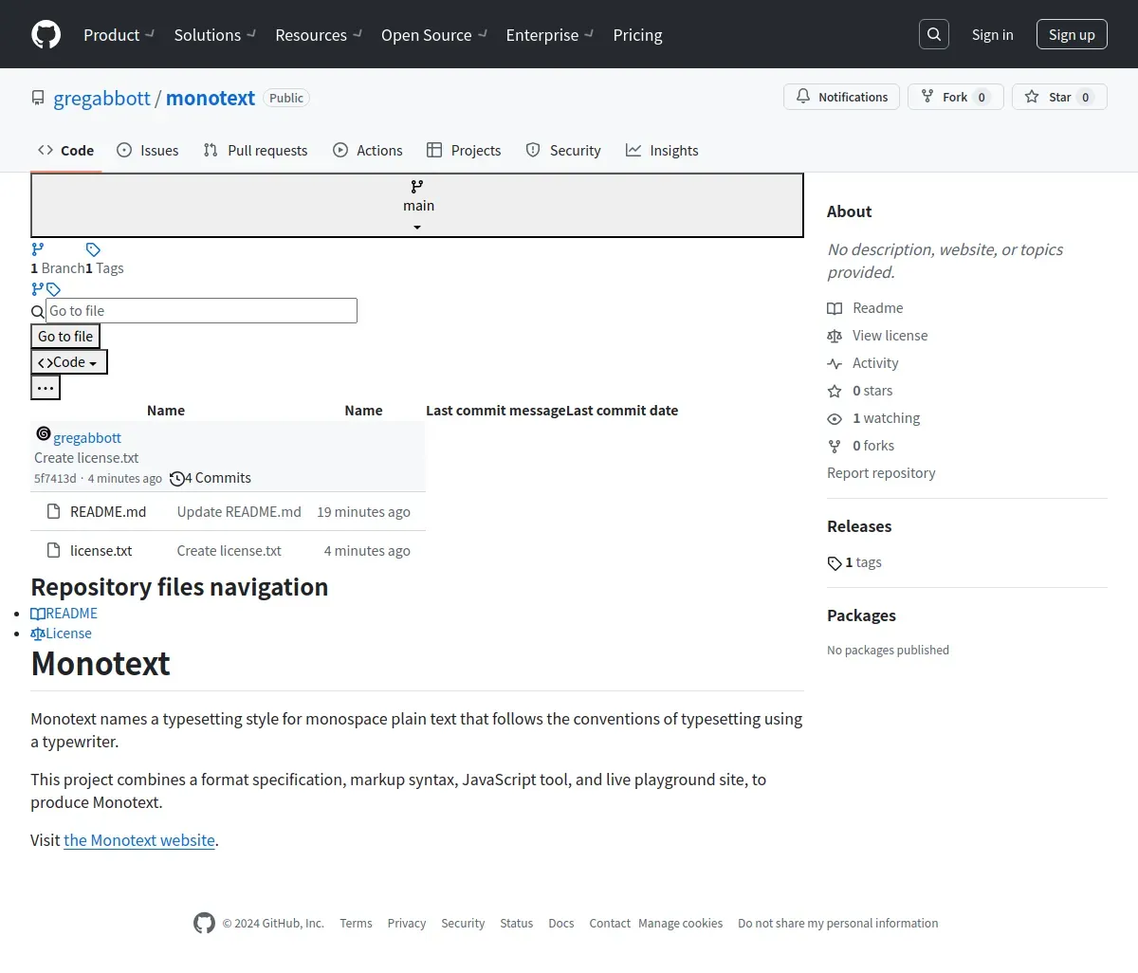Click the 5f7413d commit hash
The height and width of the screenshot is (973, 1138).
pos(55,479)
